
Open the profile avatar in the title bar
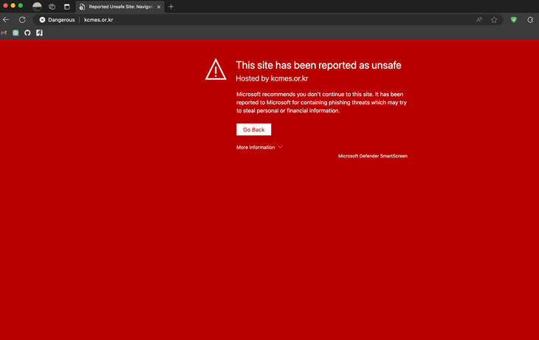click(37, 7)
